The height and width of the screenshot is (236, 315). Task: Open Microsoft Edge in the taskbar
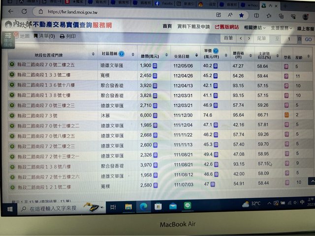click(143, 206)
